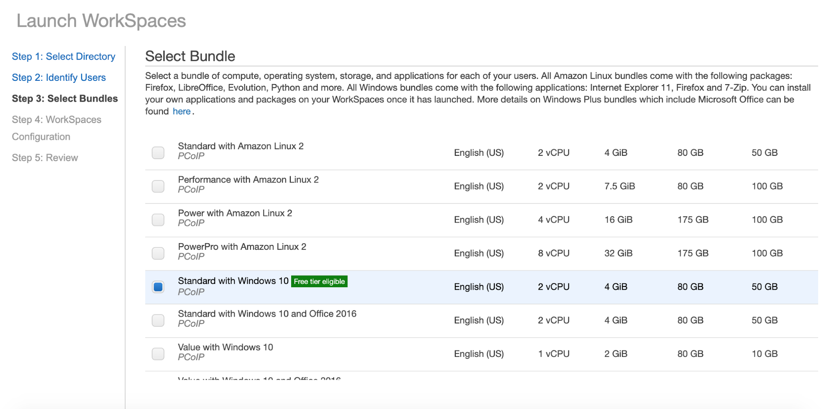Click '2 GiB' in Value row

coord(616,354)
